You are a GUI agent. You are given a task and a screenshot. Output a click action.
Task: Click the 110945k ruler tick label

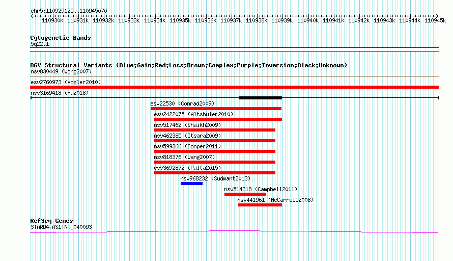tap(435, 20)
